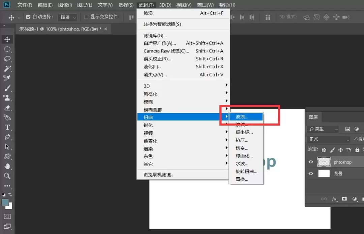Select the Path Selection tool
This screenshot has width=364, height=234.
click(7, 147)
